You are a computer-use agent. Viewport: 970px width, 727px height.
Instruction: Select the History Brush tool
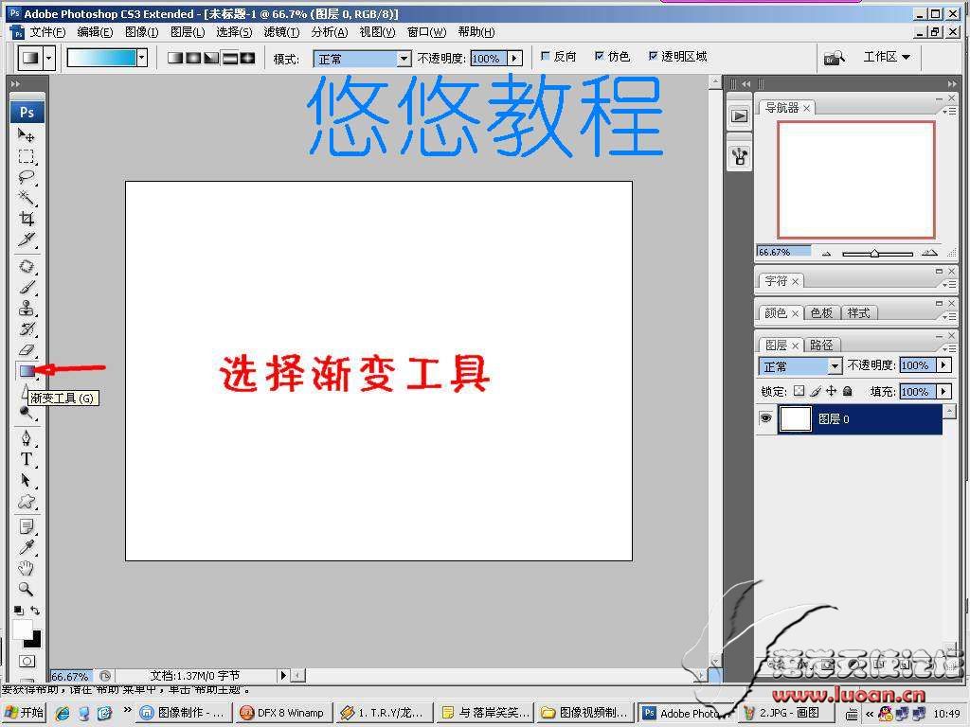(x=26, y=328)
